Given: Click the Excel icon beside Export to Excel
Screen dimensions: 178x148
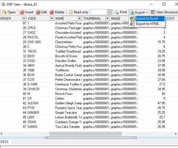Looking at the screenshot, I should click(132, 18).
